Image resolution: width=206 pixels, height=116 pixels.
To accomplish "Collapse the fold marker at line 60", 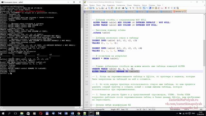I will [91, 105].
